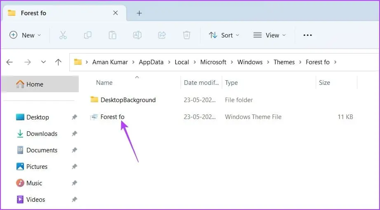Image resolution: width=380 pixels, height=210 pixels.
Task: Click the Share icon in toolbar
Action: [162, 35]
